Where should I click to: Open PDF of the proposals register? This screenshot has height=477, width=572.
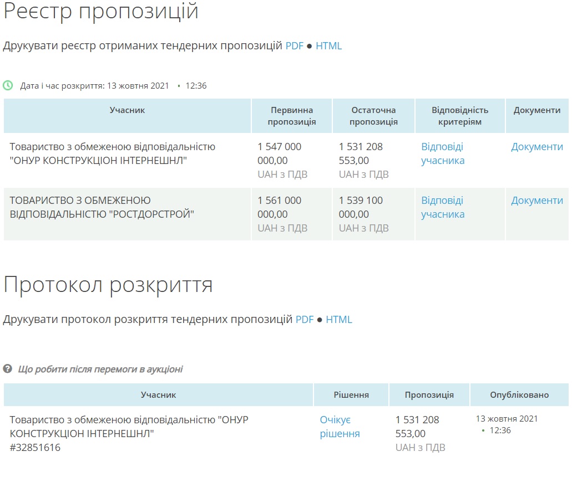[295, 46]
